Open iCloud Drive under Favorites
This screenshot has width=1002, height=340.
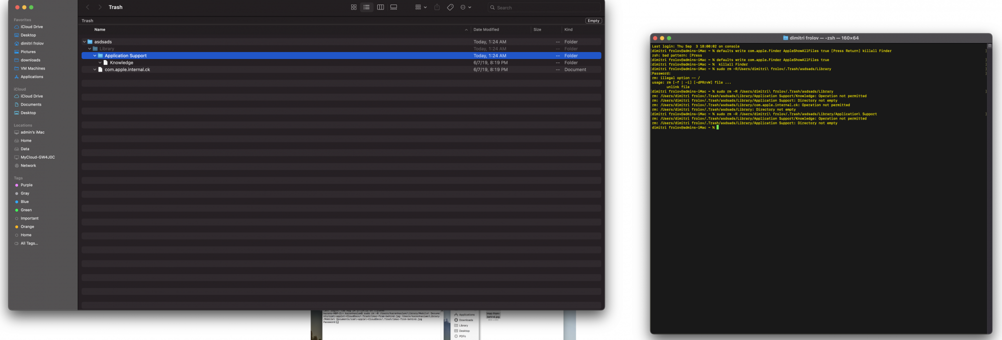32,27
